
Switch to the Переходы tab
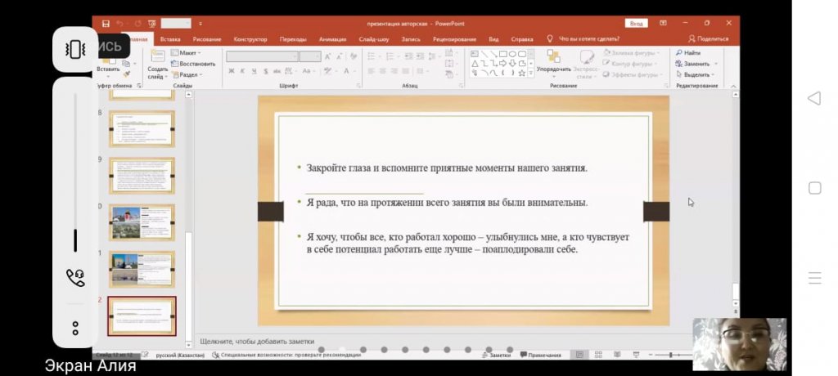(x=293, y=39)
